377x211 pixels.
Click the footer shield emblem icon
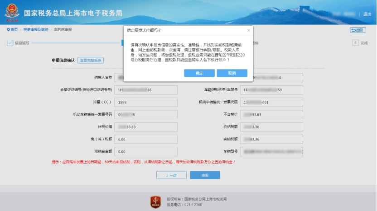point(155,202)
